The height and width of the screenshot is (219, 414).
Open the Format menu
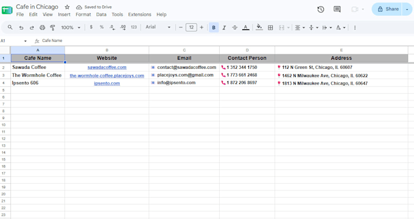83,15
